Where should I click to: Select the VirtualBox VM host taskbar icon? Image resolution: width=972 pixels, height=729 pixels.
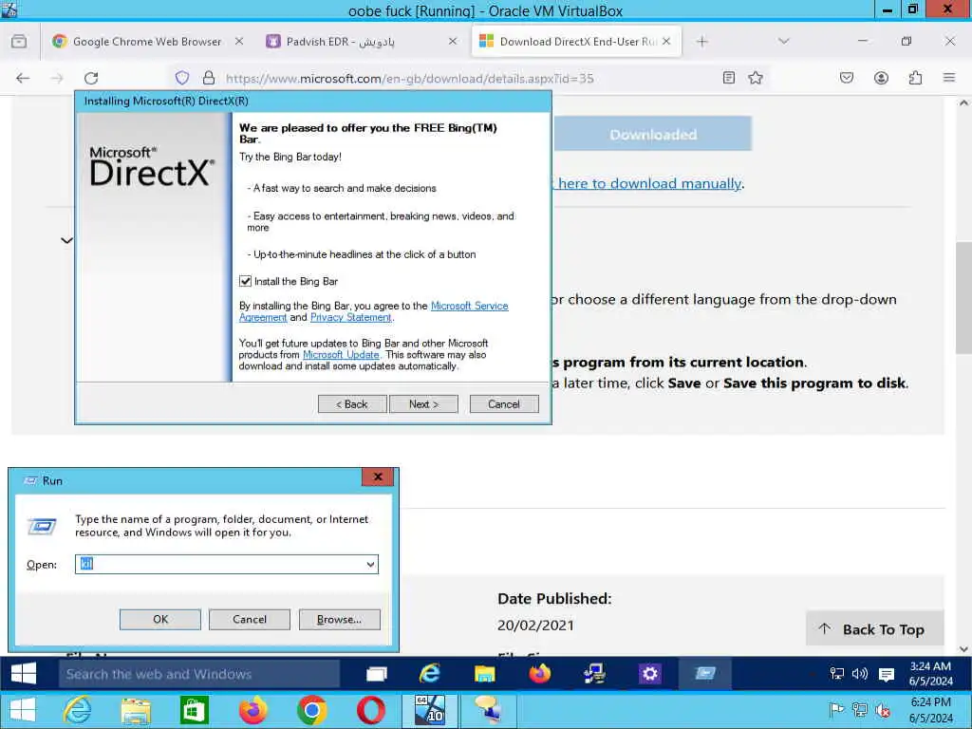click(430, 710)
